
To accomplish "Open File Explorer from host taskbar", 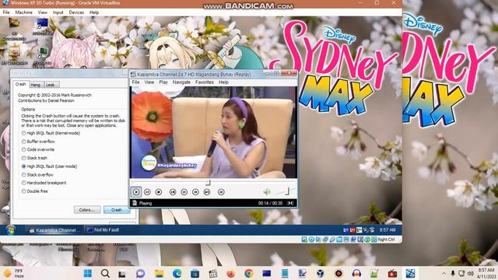I will 159,273.
